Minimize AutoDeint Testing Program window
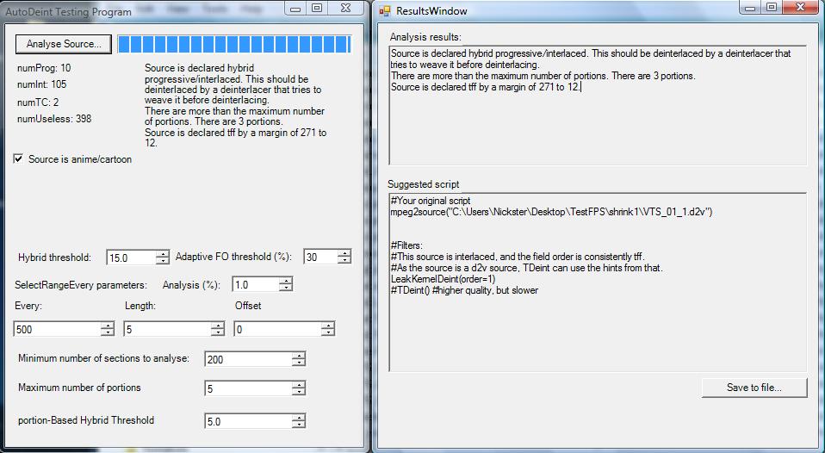 [295, 8]
